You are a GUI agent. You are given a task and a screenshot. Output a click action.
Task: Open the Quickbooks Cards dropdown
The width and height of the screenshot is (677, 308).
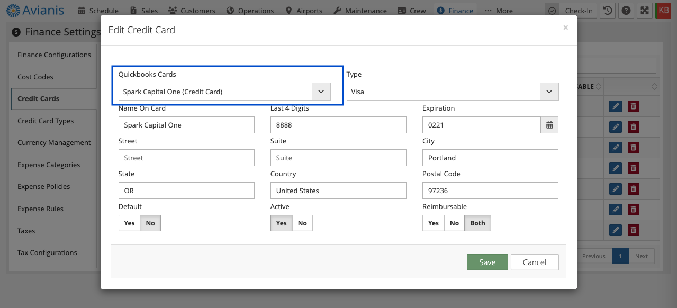[x=224, y=92]
